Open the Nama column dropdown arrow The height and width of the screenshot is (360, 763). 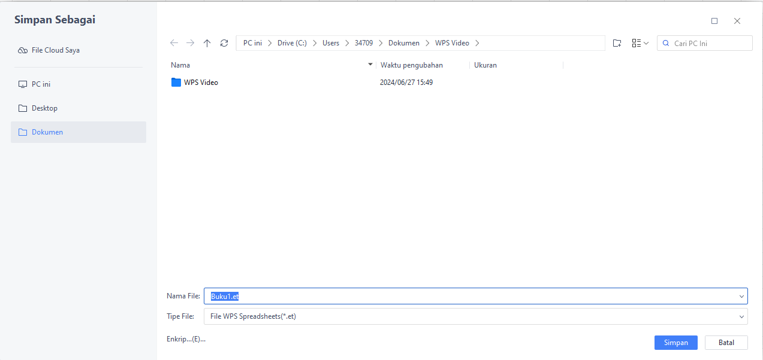(370, 64)
